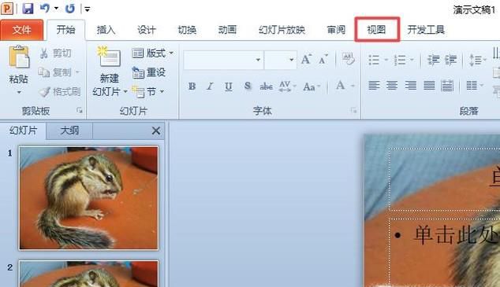
Task: Open the 复制 dropdown arrow
Action: point(77,72)
